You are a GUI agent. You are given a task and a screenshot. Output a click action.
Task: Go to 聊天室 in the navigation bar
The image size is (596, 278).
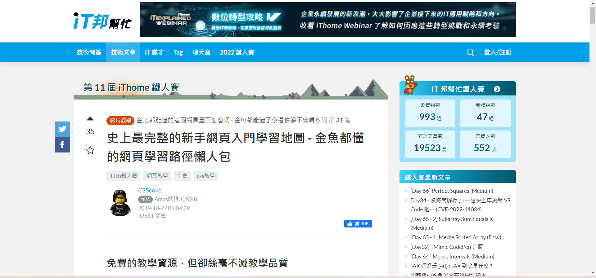[x=201, y=52]
